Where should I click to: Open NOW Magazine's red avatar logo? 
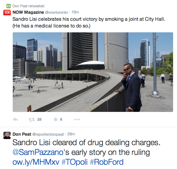[x=7, y=13]
